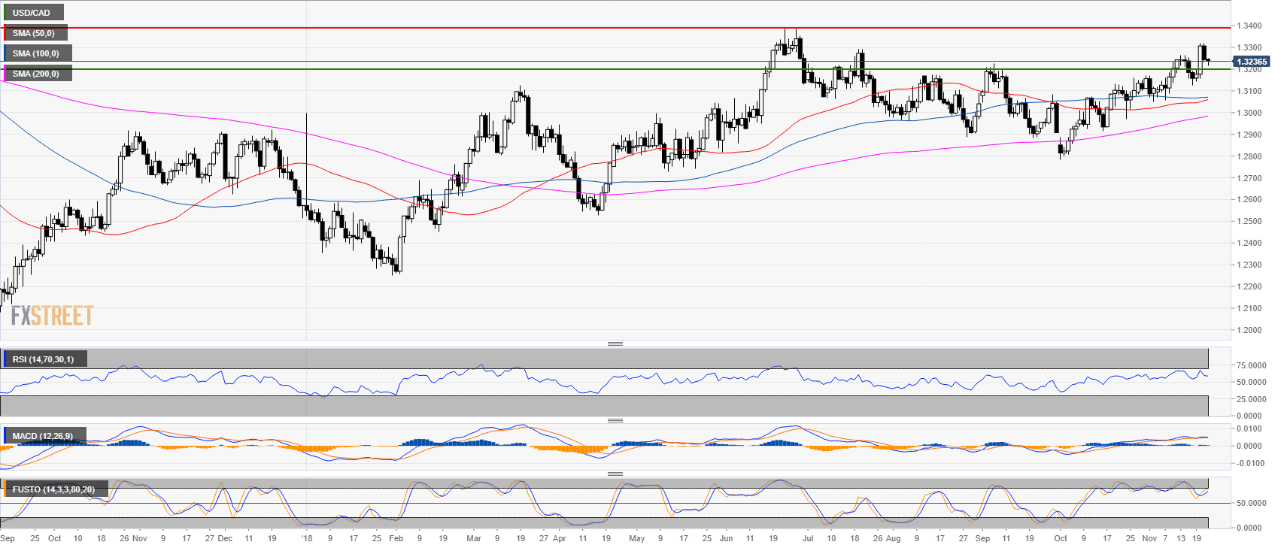Click the FXStreet watermark logo

point(52,316)
